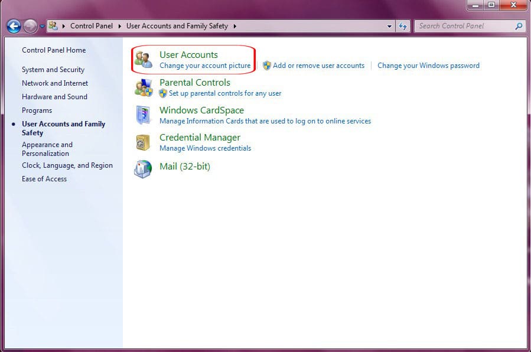
Task: Click the Mail (32-bit) icon
Action: [x=144, y=168]
